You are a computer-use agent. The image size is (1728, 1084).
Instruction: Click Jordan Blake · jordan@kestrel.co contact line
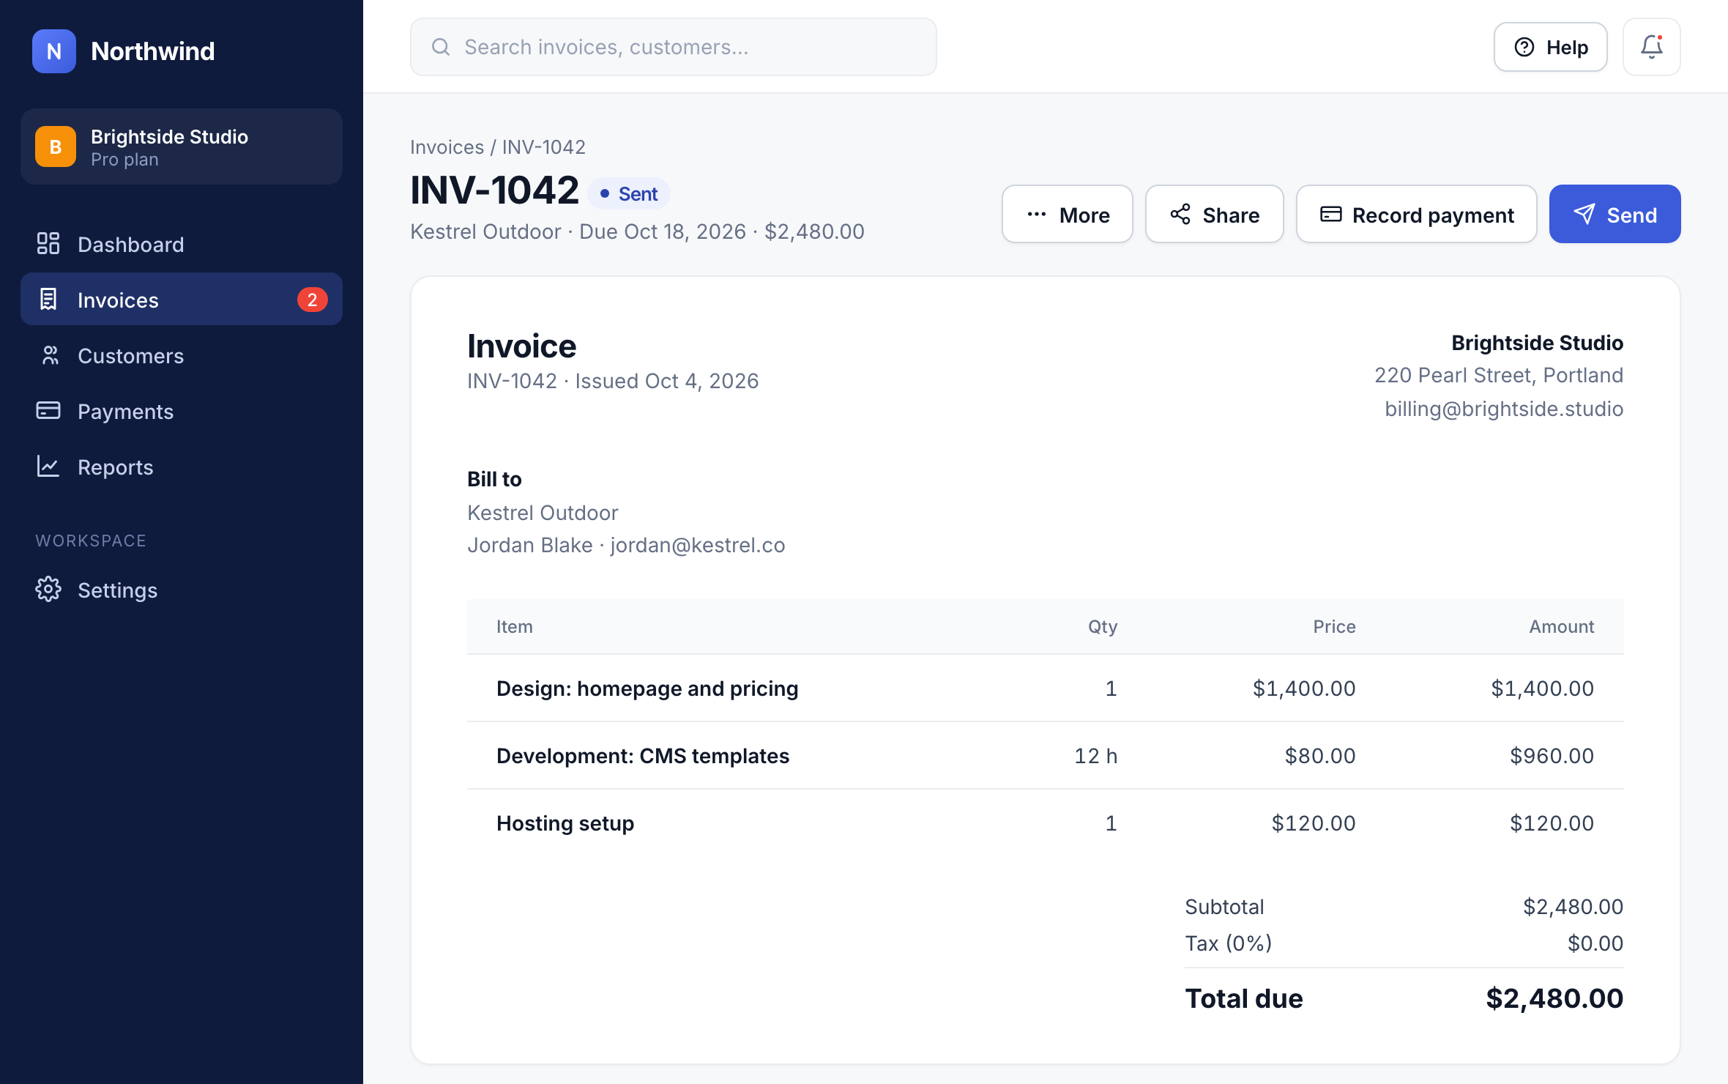(626, 545)
